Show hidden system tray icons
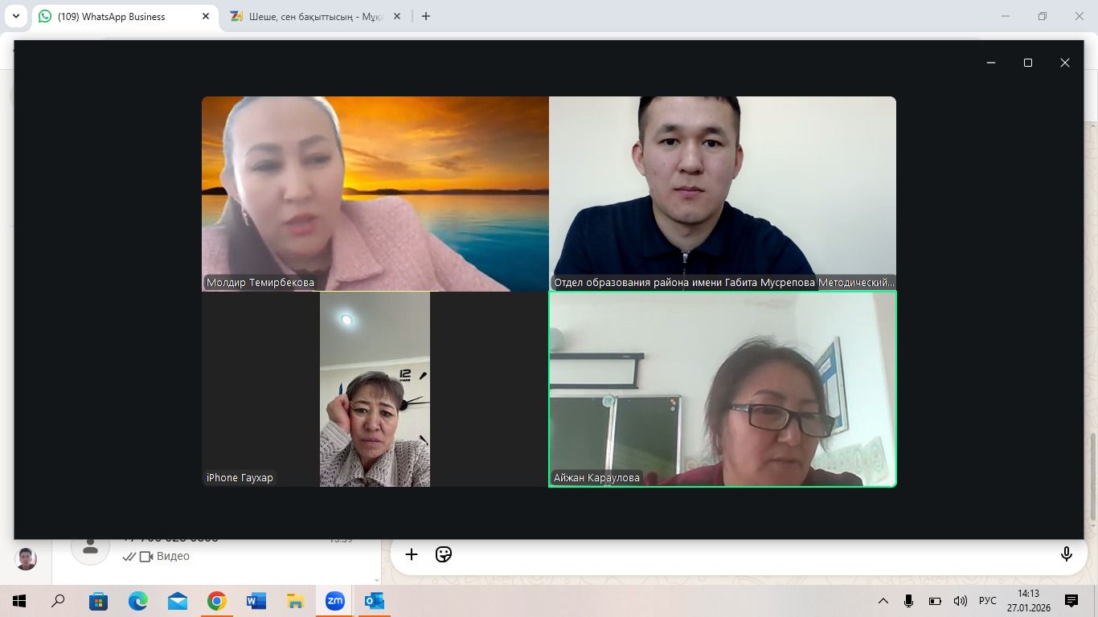 click(x=883, y=601)
